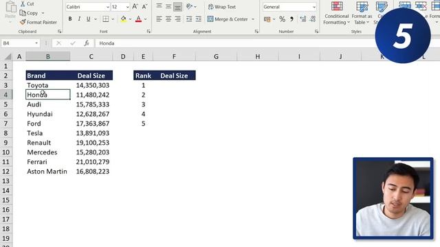Viewport: 440px width, 247px height.
Task: Click the Select All corner triangle
Action: click(x=8, y=57)
